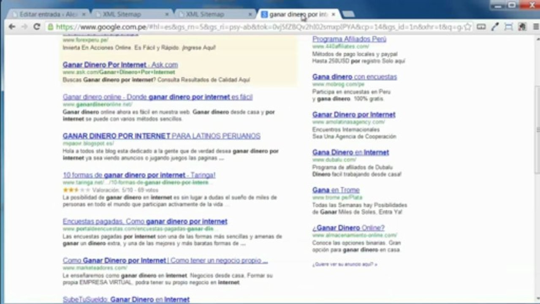Image resolution: width=540 pixels, height=304 pixels.
Task: Go back with the browser back arrow
Action: (x=12, y=27)
